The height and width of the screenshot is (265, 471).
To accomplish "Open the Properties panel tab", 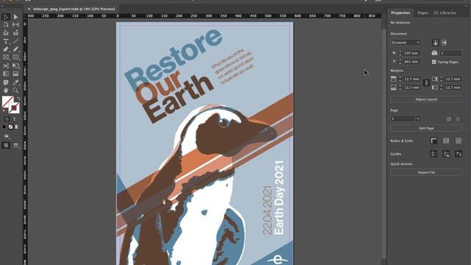I will coord(400,13).
